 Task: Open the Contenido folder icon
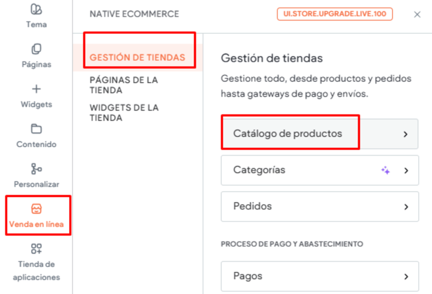point(36,129)
